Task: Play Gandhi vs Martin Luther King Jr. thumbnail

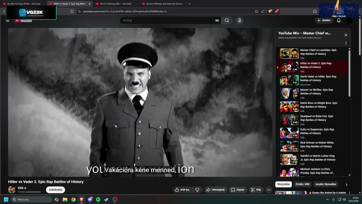Action: 289,160
